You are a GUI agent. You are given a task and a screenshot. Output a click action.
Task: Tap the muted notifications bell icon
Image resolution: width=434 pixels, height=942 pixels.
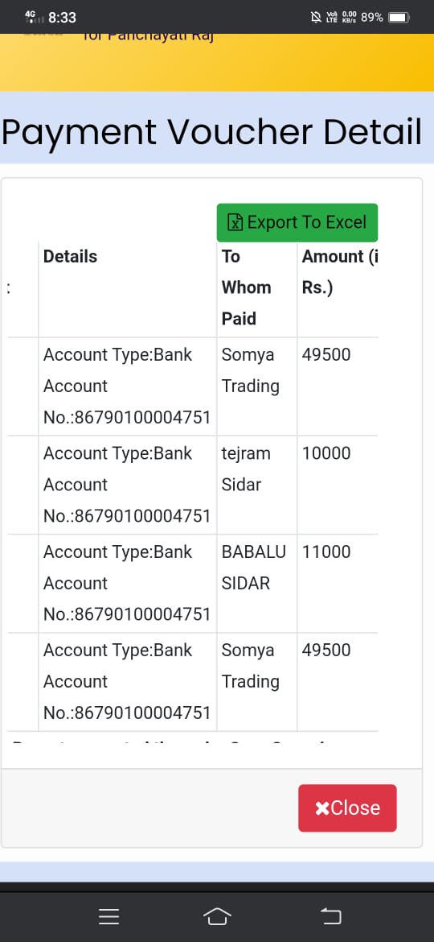point(316,18)
